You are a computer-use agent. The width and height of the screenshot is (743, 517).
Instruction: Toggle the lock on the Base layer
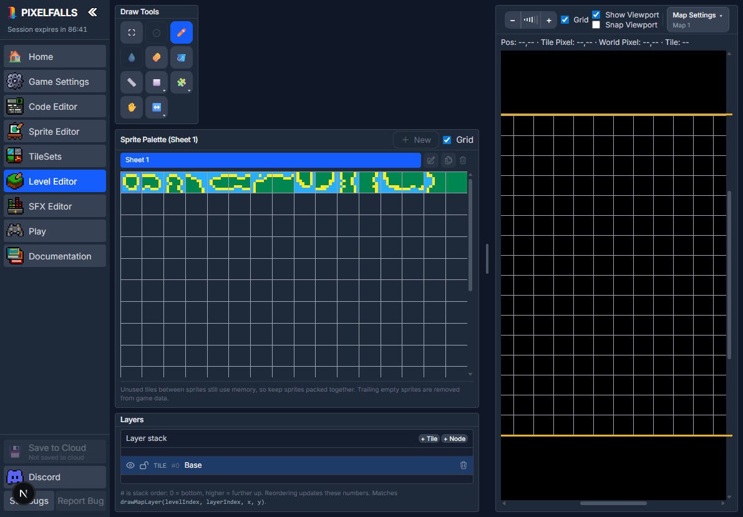tap(144, 465)
